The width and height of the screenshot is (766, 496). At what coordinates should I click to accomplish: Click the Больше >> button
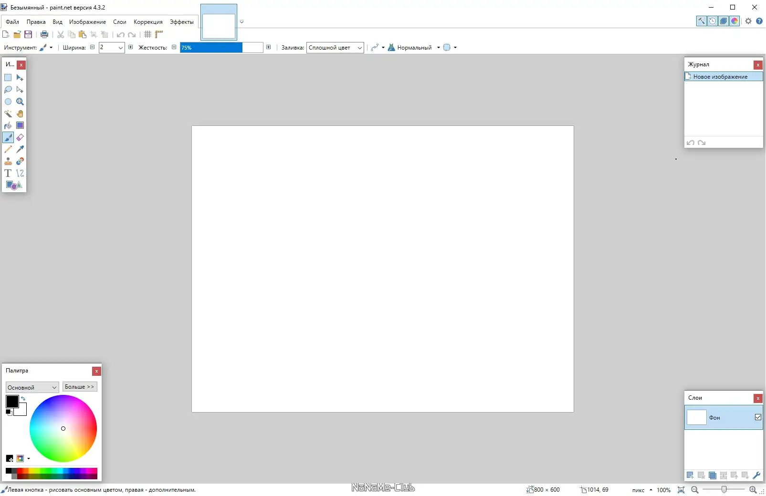click(x=80, y=387)
